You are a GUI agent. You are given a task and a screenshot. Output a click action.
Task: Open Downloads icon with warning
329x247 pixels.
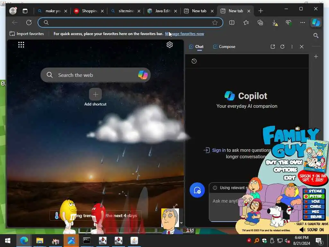click(275, 23)
